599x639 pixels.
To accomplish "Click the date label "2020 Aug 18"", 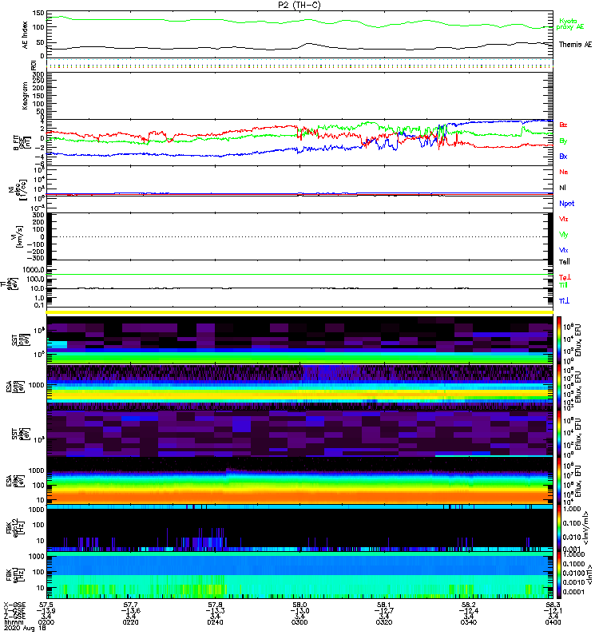I will click(x=25, y=628).
